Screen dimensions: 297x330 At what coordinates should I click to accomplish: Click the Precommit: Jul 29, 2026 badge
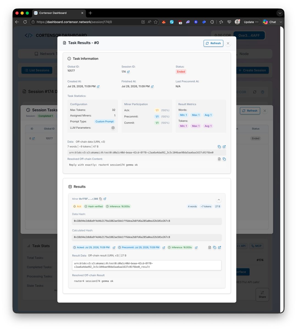(139, 248)
